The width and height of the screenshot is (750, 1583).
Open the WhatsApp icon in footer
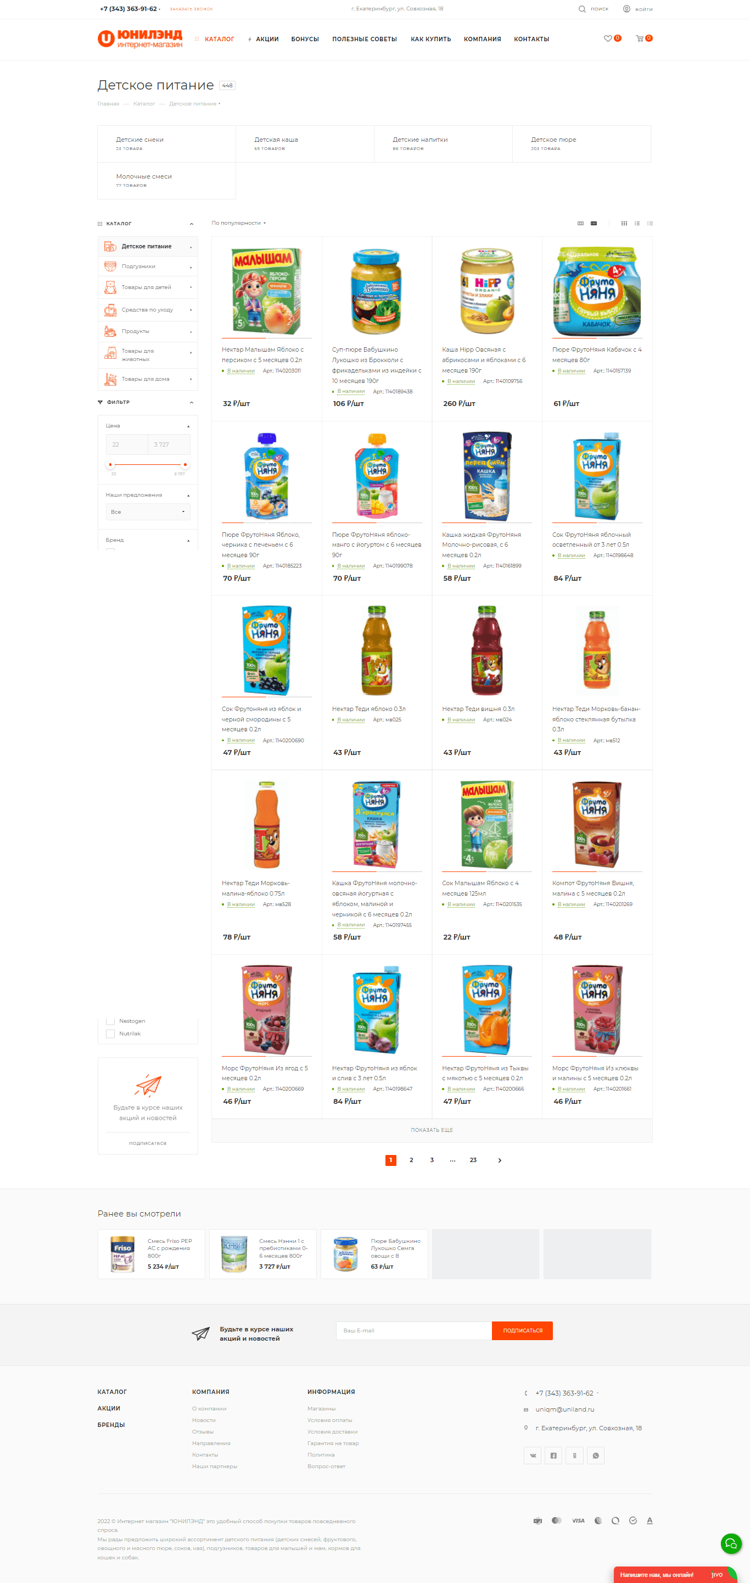pyautogui.click(x=595, y=1454)
